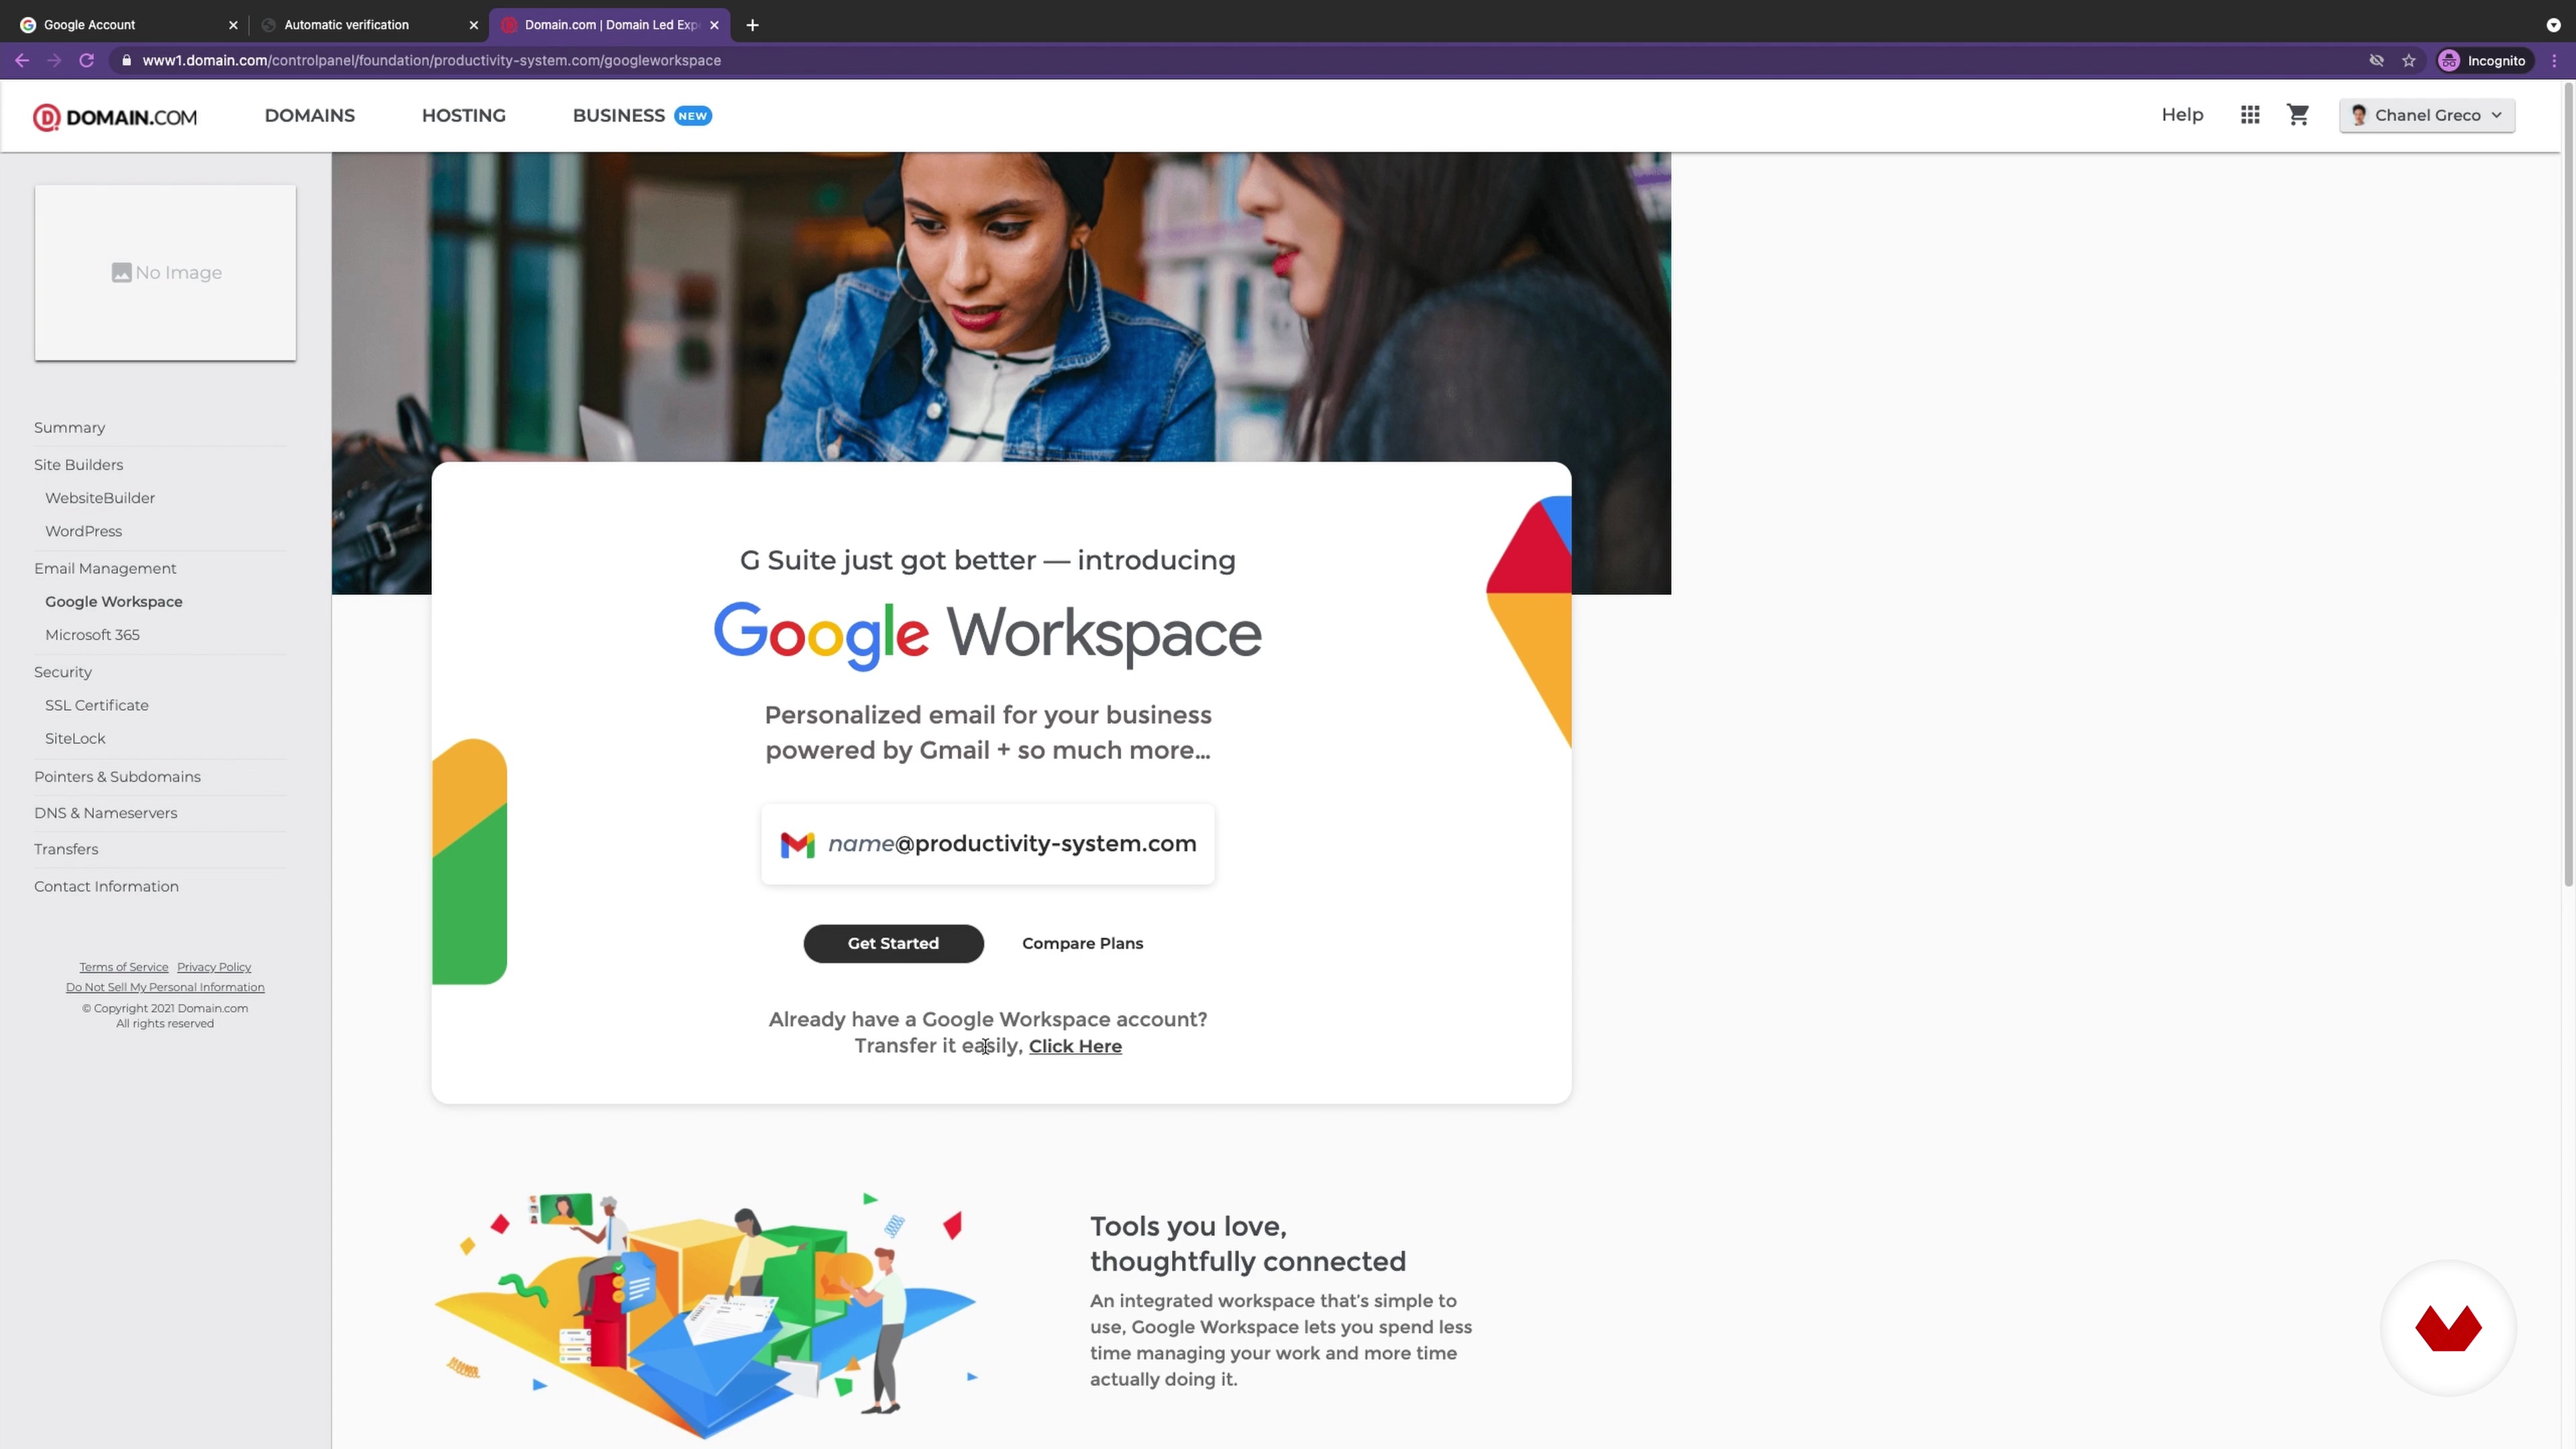Click the Incognito profile badge
The image size is (2576, 1449).
2484,61
